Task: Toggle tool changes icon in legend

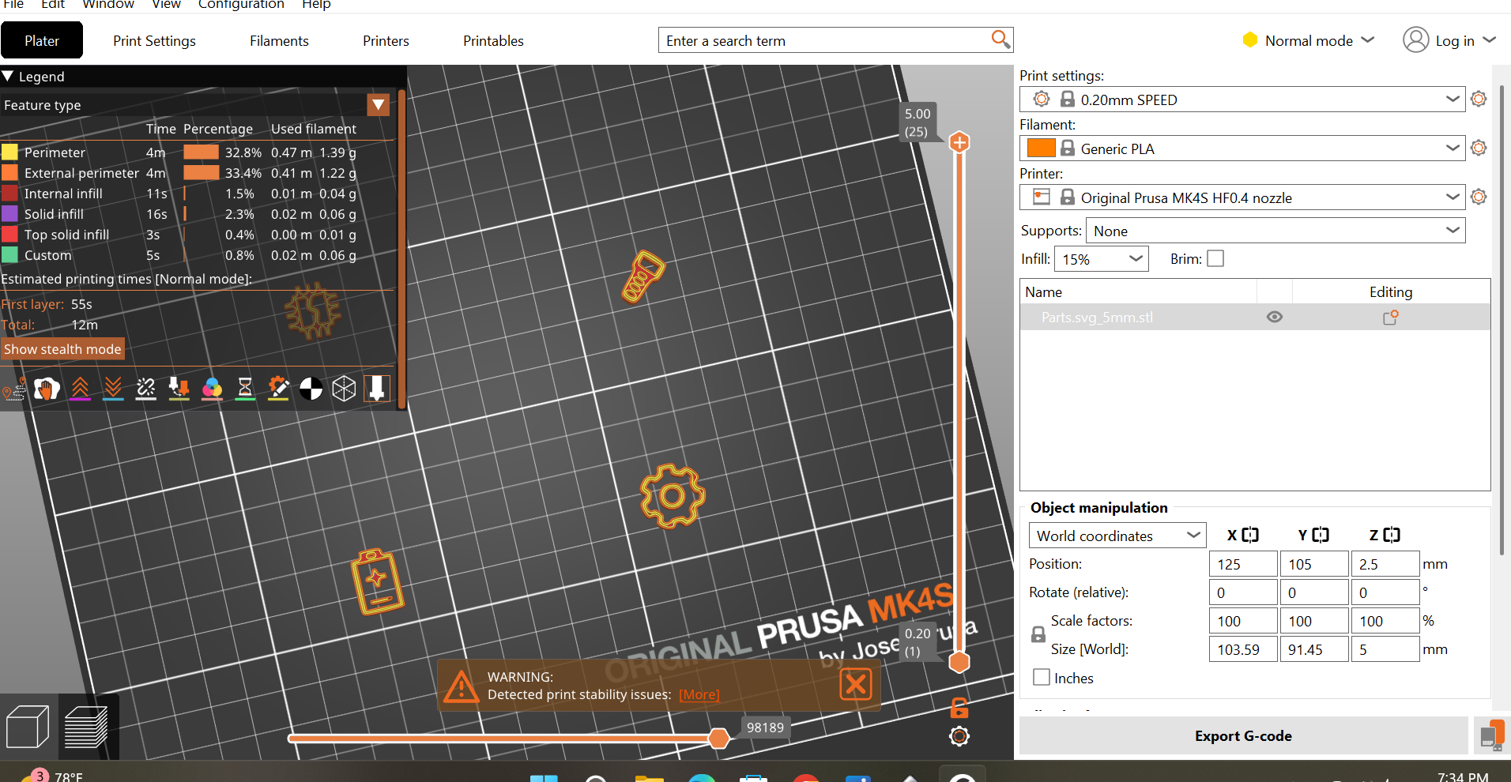Action: click(179, 389)
